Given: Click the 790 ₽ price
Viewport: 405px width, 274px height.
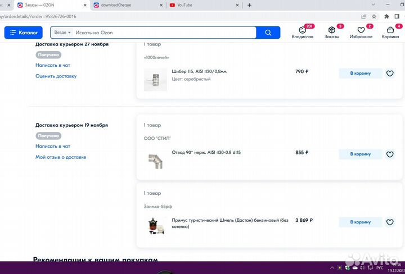Looking at the screenshot, I should [301, 71].
